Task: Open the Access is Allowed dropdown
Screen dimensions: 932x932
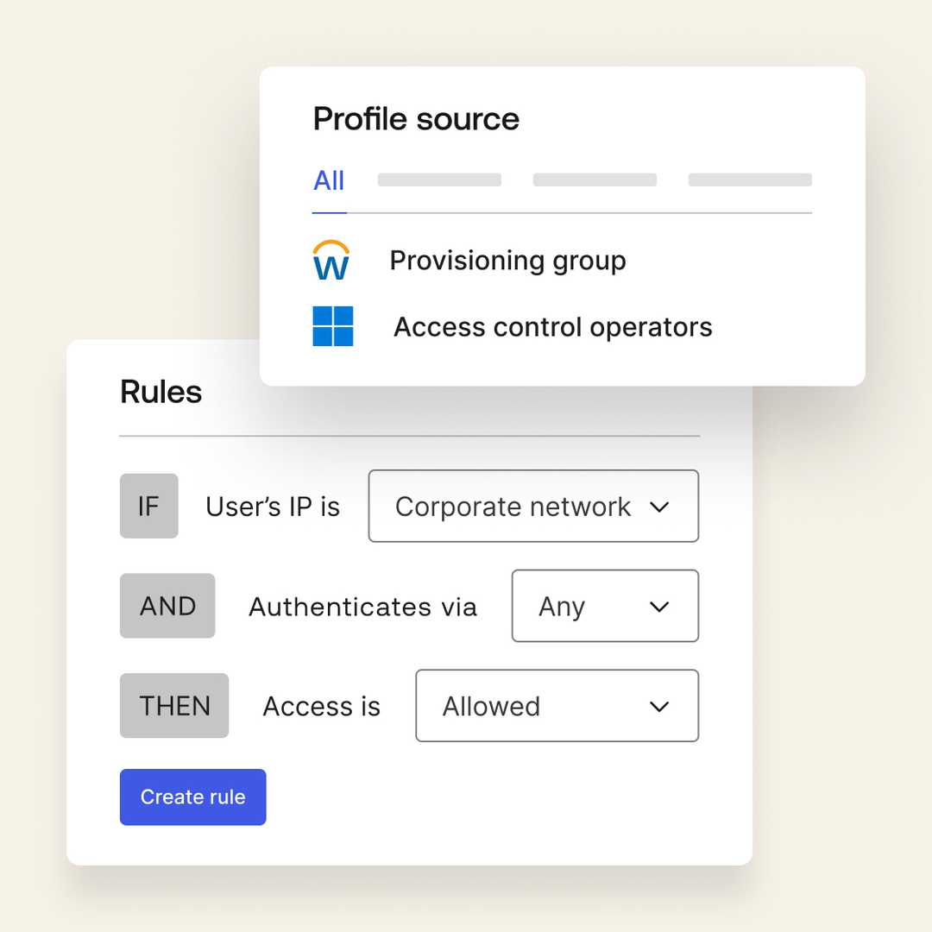Action: 557,706
